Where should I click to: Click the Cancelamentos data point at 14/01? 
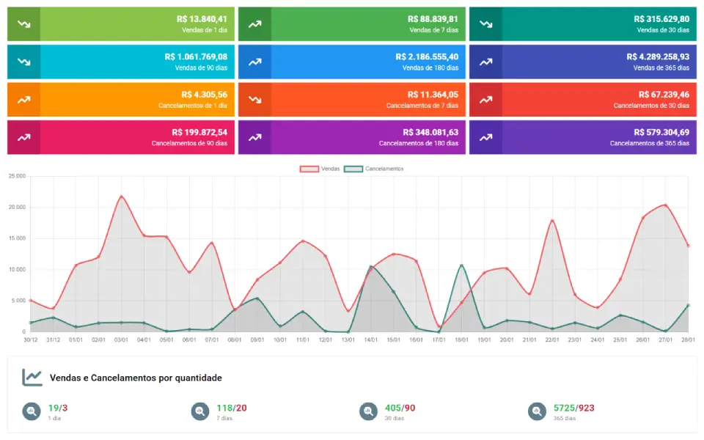click(x=371, y=267)
